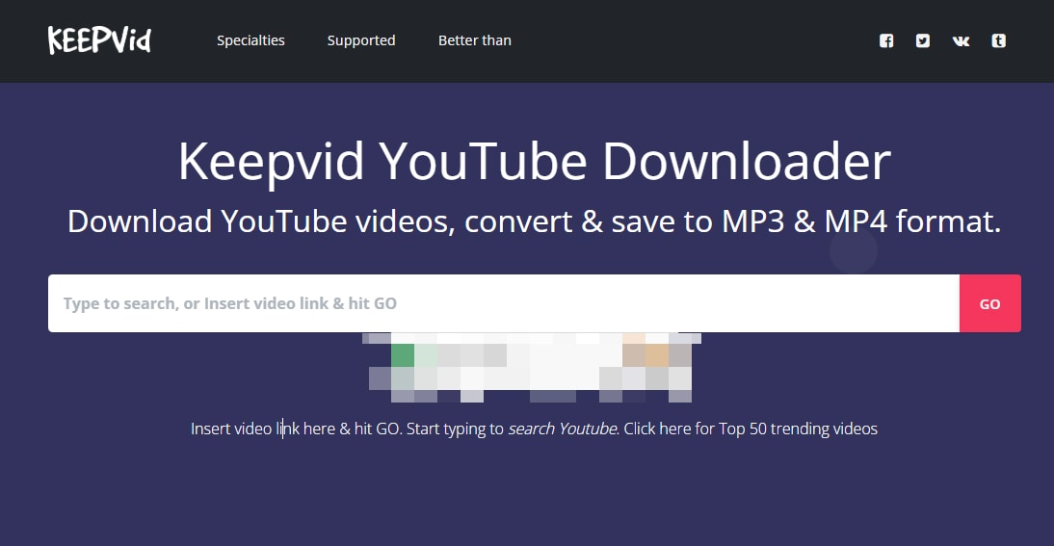Click the Keepvid YouTube Downloader heading
Screen dimensions: 1054x546
pos(535,162)
